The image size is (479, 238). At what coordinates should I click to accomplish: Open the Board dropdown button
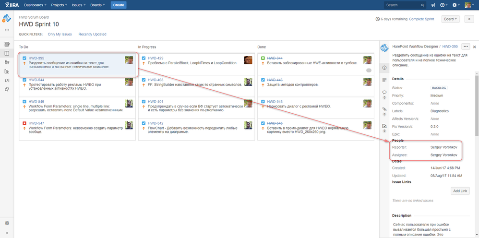click(x=451, y=19)
